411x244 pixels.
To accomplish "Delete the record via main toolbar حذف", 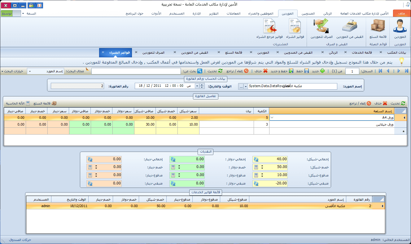I will point(261,71).
